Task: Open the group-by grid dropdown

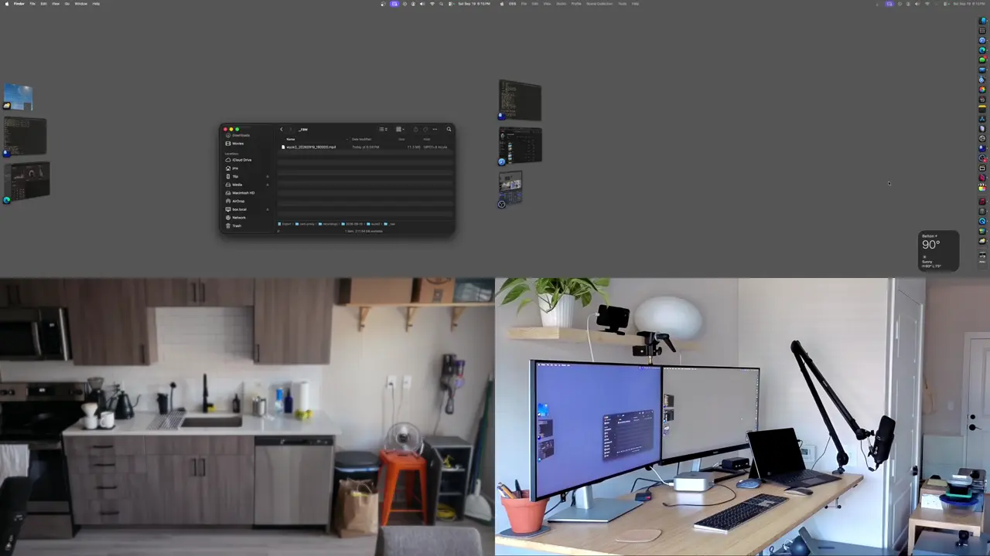Action: [400, 129]
